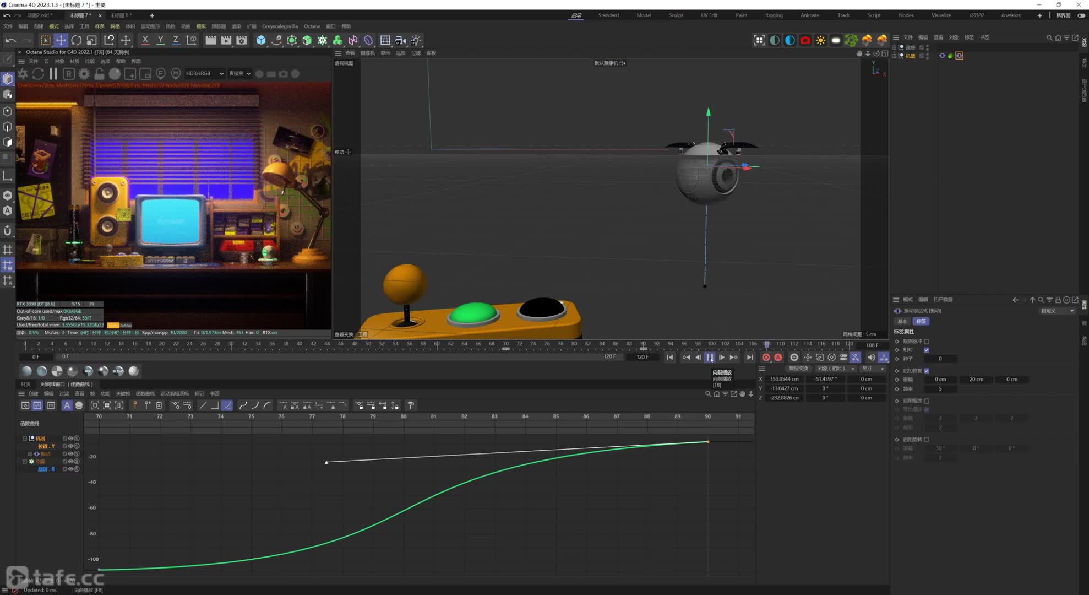
Task: Toggle the 规则脉冲 checkbox
Action: click(x=927, y=342)
